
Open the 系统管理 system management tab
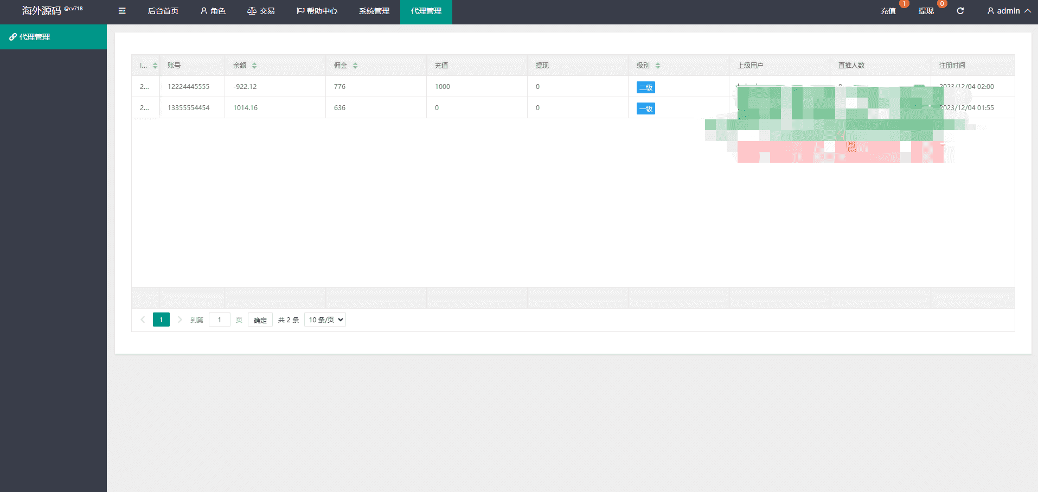click(374, 11)
